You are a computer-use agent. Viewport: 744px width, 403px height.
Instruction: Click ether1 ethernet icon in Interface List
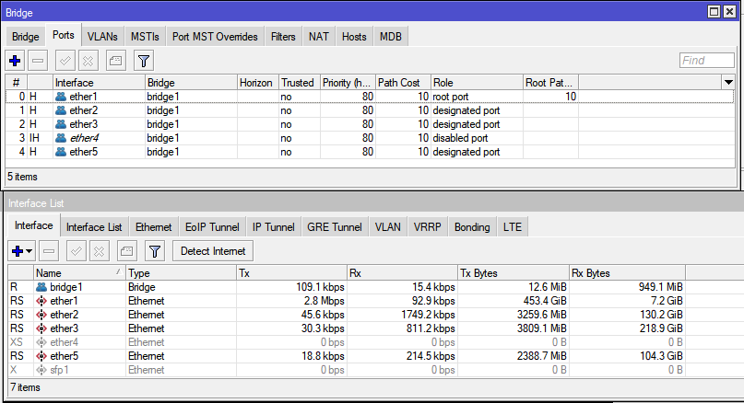pos(41,301)
